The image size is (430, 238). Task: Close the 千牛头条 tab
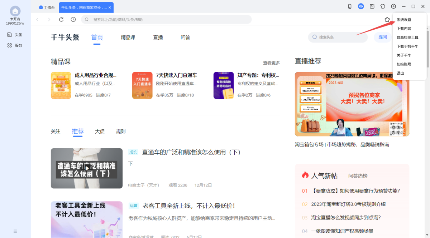110,8
